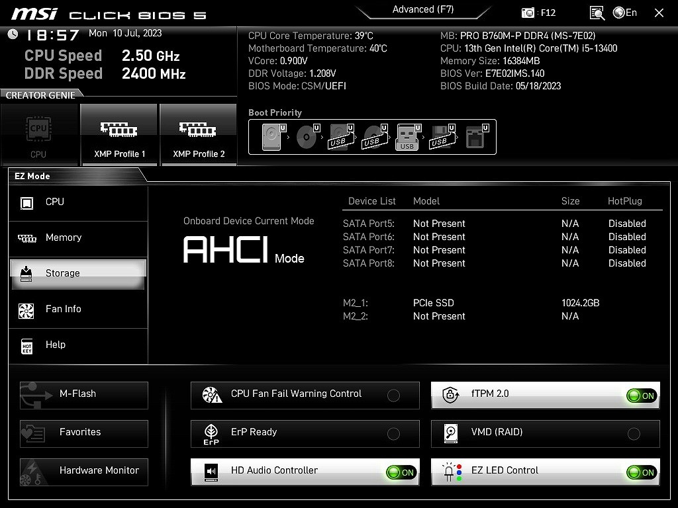Screen dimensions: 678x508
Task: Change language via the globe En icon
Action: 625,13
